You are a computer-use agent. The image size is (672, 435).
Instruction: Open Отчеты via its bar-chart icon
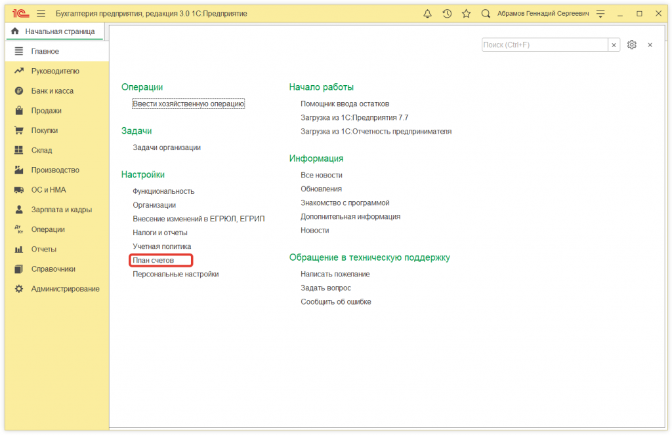[x=18, y=249]
